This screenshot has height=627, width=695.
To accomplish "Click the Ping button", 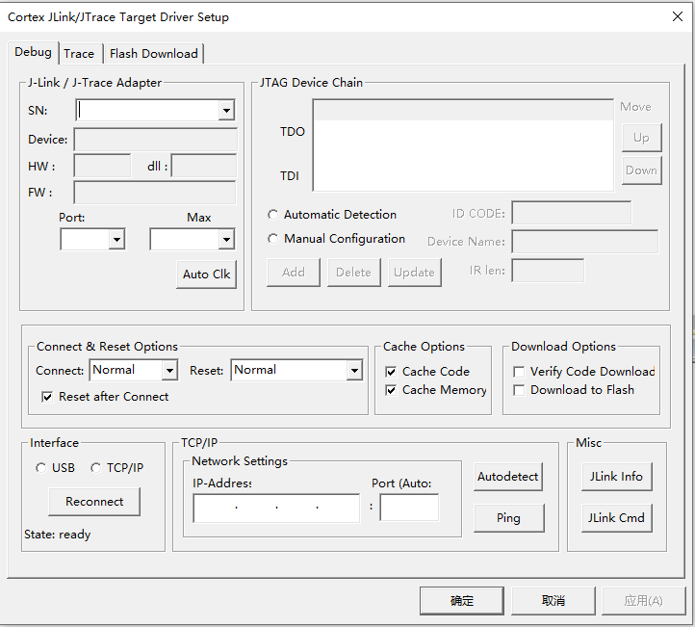I will point(509,518).
